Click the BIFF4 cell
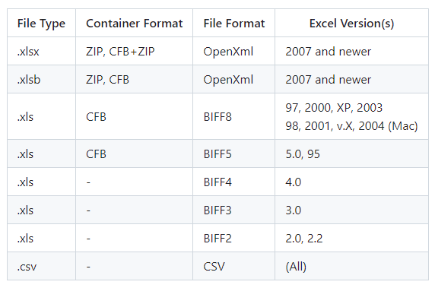Screen dimensions: 435x288 pos(234,182)
